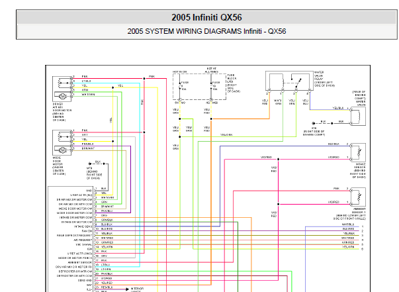Click the "2005 Infiniti QX56" title heading
The width and height of the screenshot is (399, 292).
pyautogui.click(x=206, y=17)
